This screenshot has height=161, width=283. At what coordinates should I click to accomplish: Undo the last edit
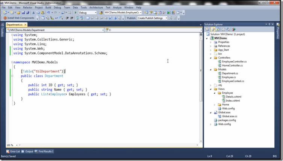pyautogui.click(x=48, y=13)
